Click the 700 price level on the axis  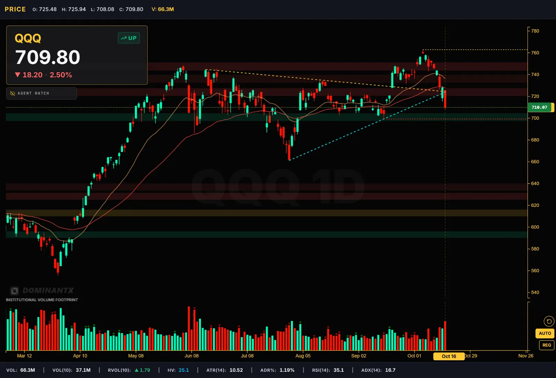pos(535,118)
